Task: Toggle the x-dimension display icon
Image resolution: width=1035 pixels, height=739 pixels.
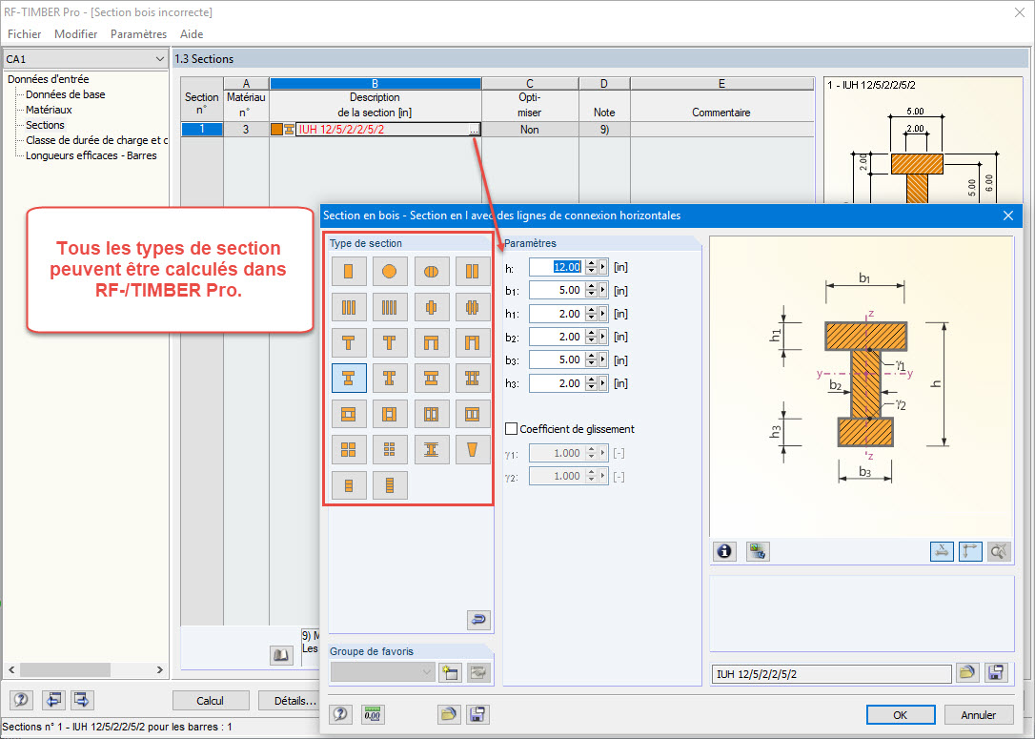Action: (942, 551)
